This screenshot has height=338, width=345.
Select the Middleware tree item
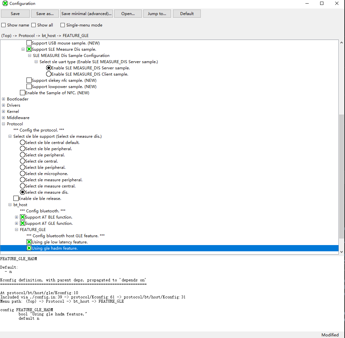pos(18,118)
